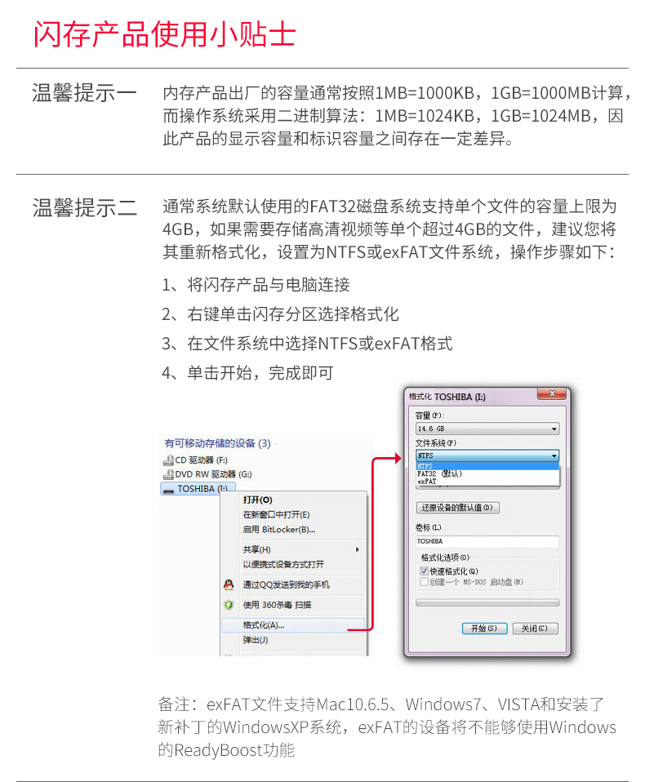Viewport: 645px width, 782px height.
Task: Open the 共享(H) submenu arrow
Action: tap(357, 549)
